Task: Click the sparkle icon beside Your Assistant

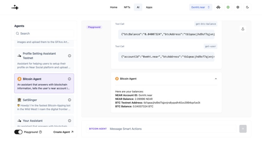Action: click(20, 121)
